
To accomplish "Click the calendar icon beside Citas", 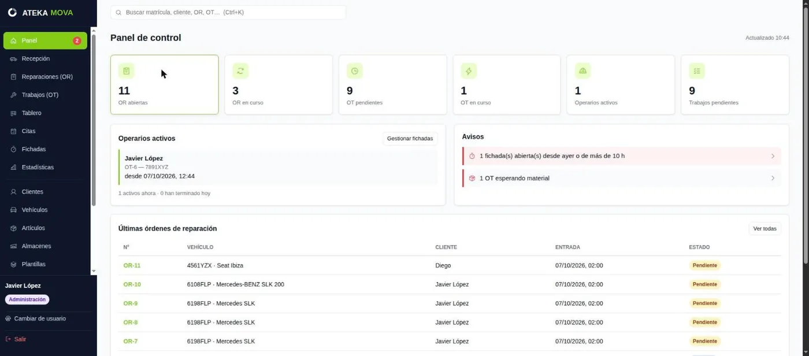I will [13, 131].
